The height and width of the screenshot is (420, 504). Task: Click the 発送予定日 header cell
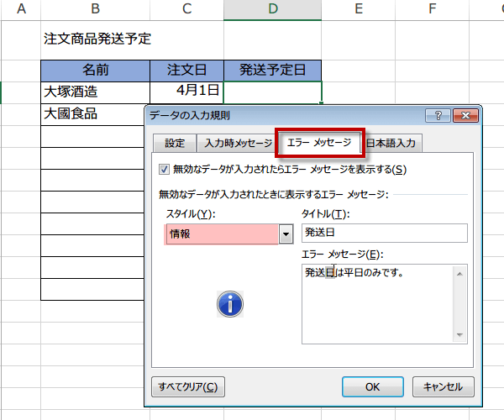tap(272, 70)
